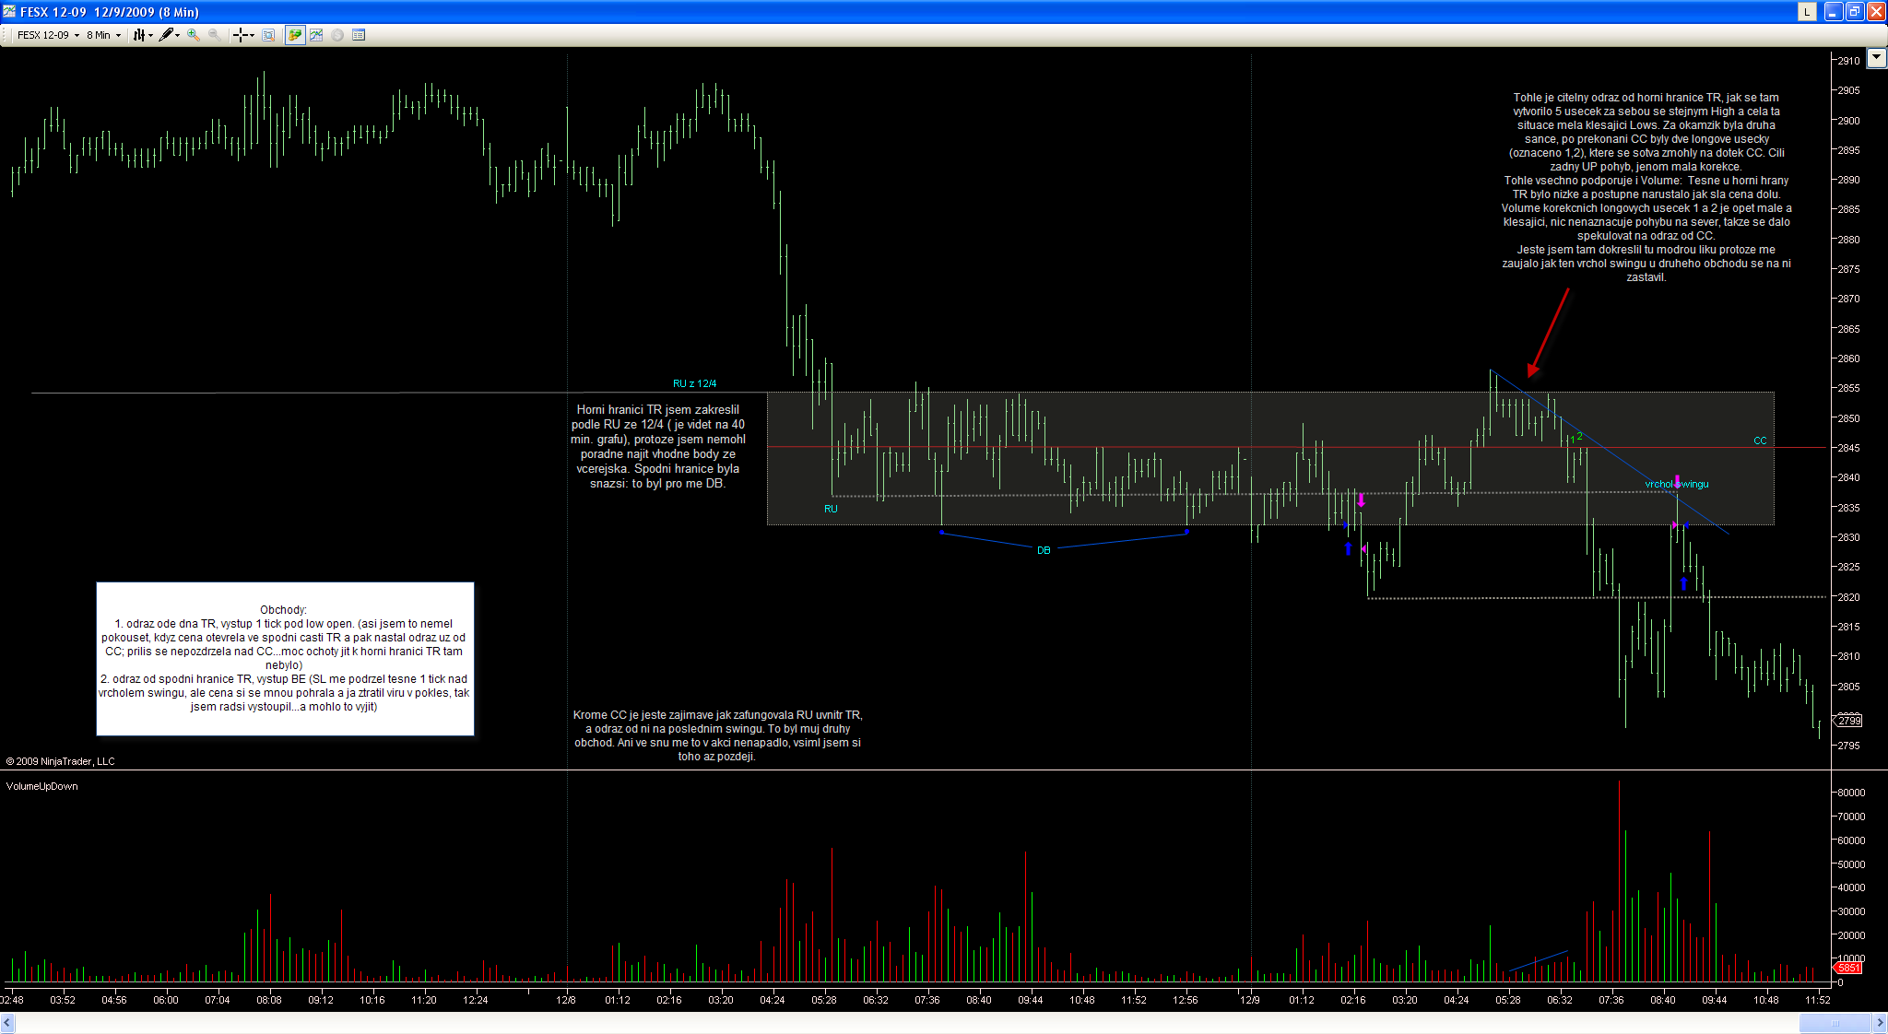
Task: Open the drawing tools pencil icon
Action: click(x=166, y=35)
